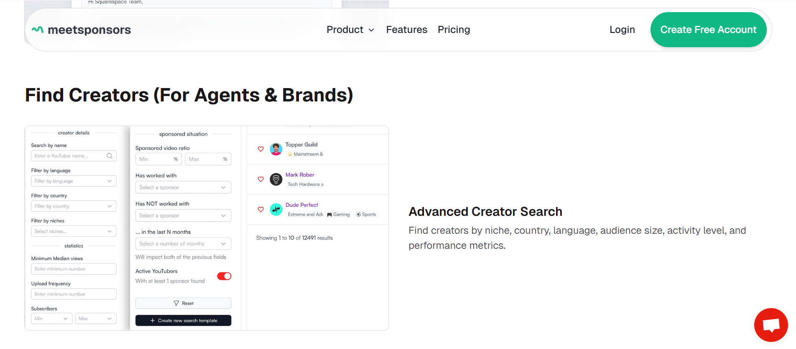Favorite Topper Guild with the heart icon
This screenshot has height=349, width=796.
(x=260, y=149)
